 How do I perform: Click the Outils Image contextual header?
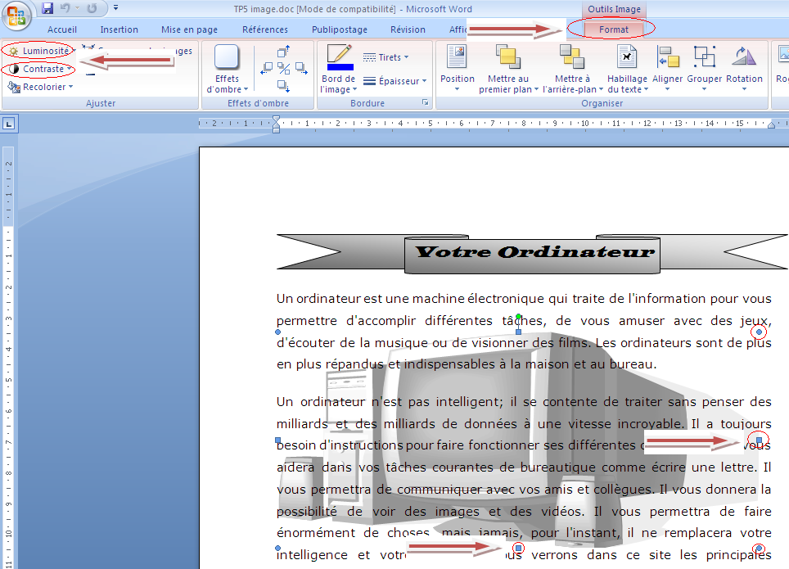(x=614, y=9)
